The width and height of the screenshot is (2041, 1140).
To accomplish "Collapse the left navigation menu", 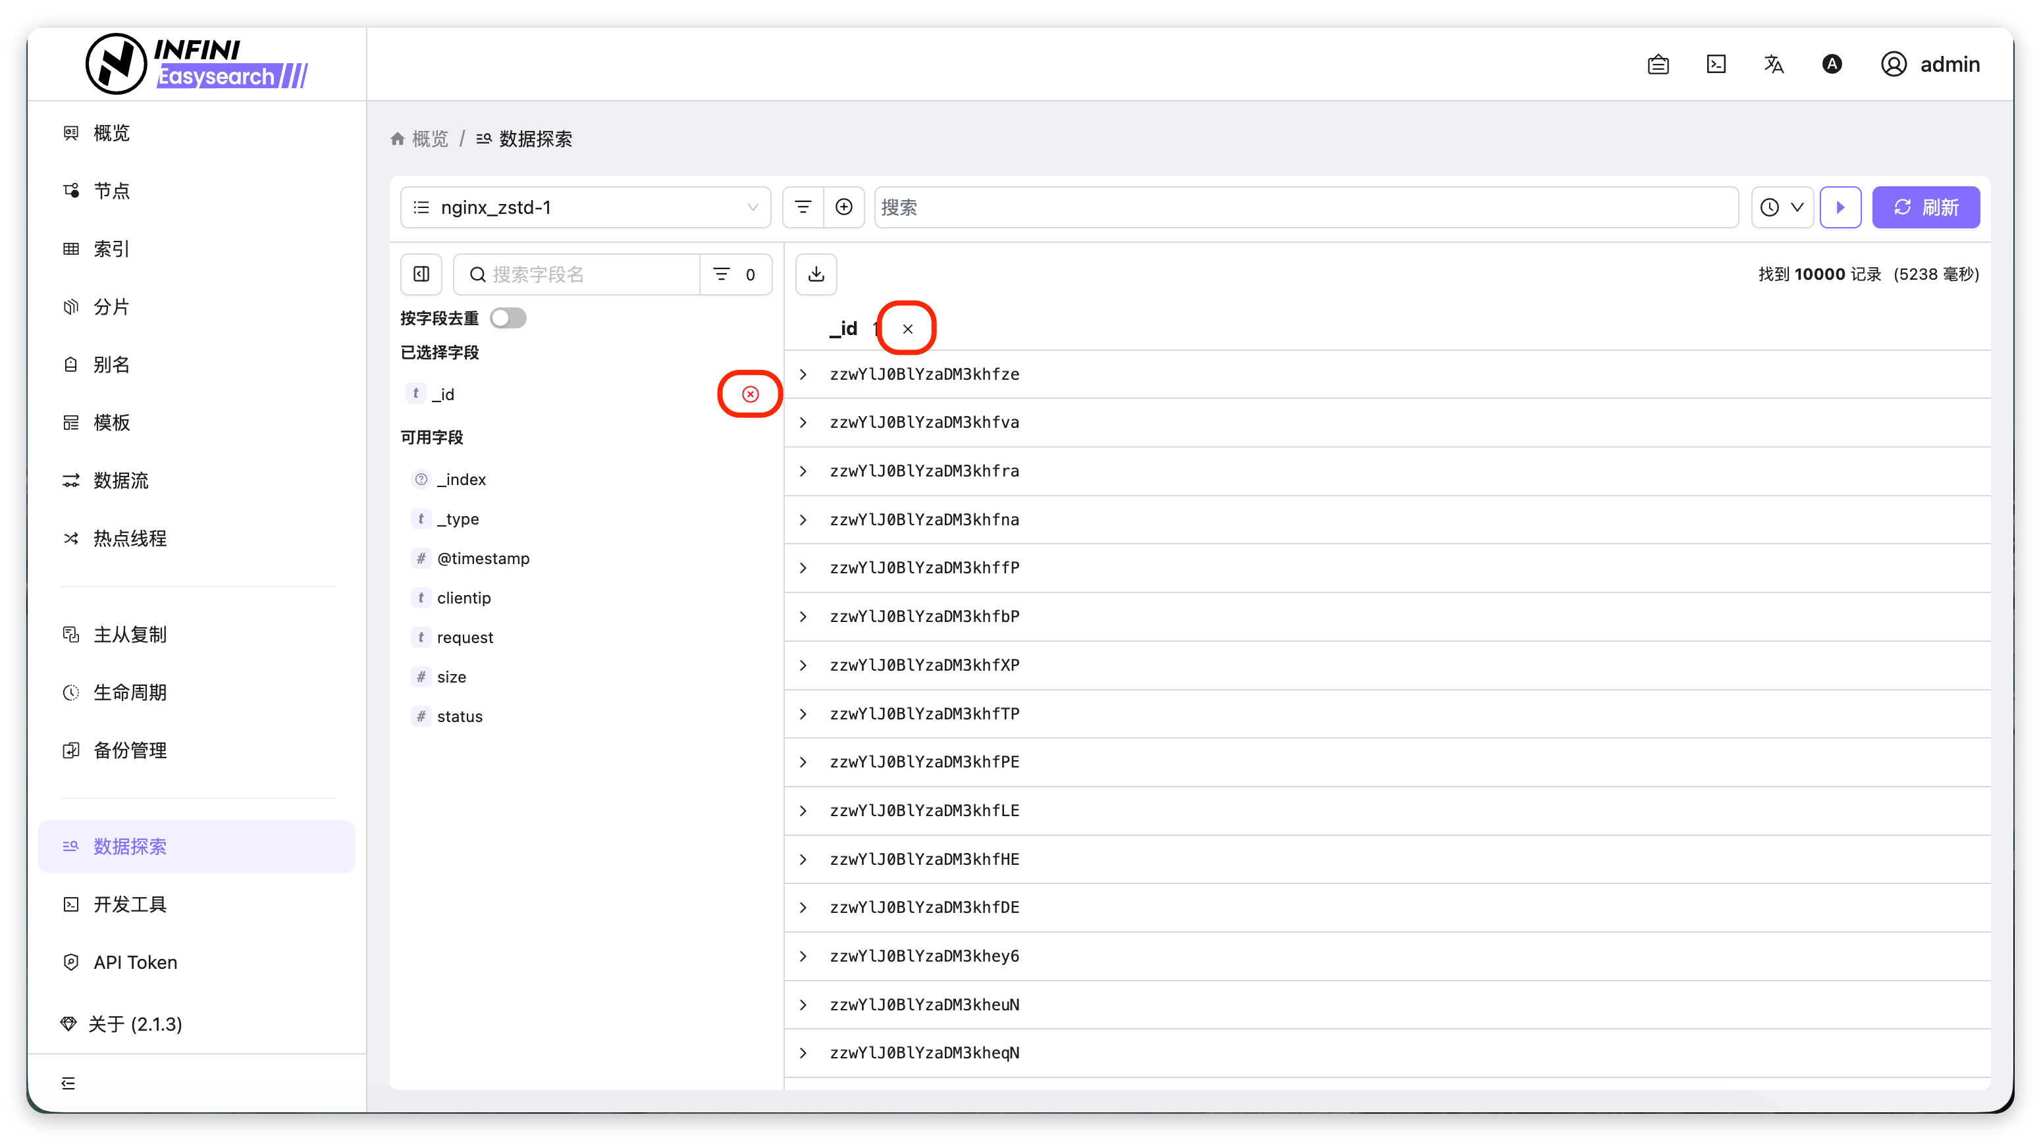I will (x=69, y=1083).
